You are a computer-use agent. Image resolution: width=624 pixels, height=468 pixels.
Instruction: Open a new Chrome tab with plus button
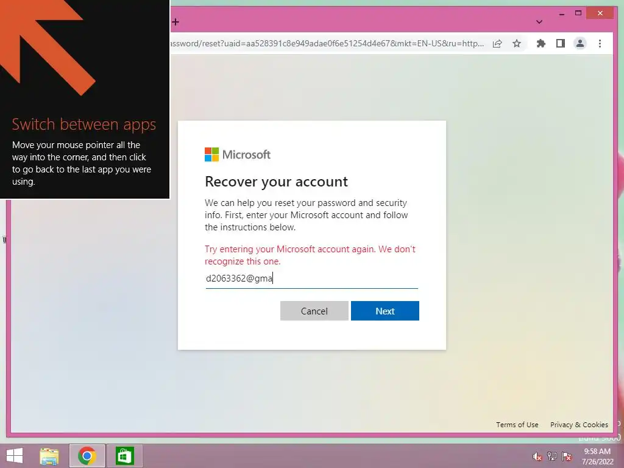tap(175, 22)
